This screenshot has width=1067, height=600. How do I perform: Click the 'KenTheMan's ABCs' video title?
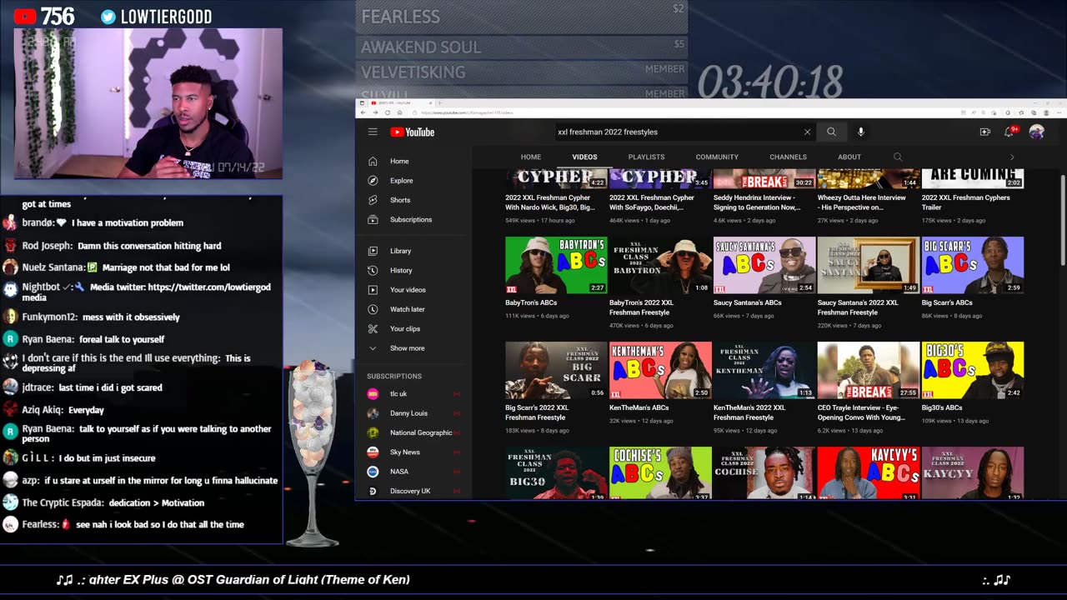tap(639, 407)
